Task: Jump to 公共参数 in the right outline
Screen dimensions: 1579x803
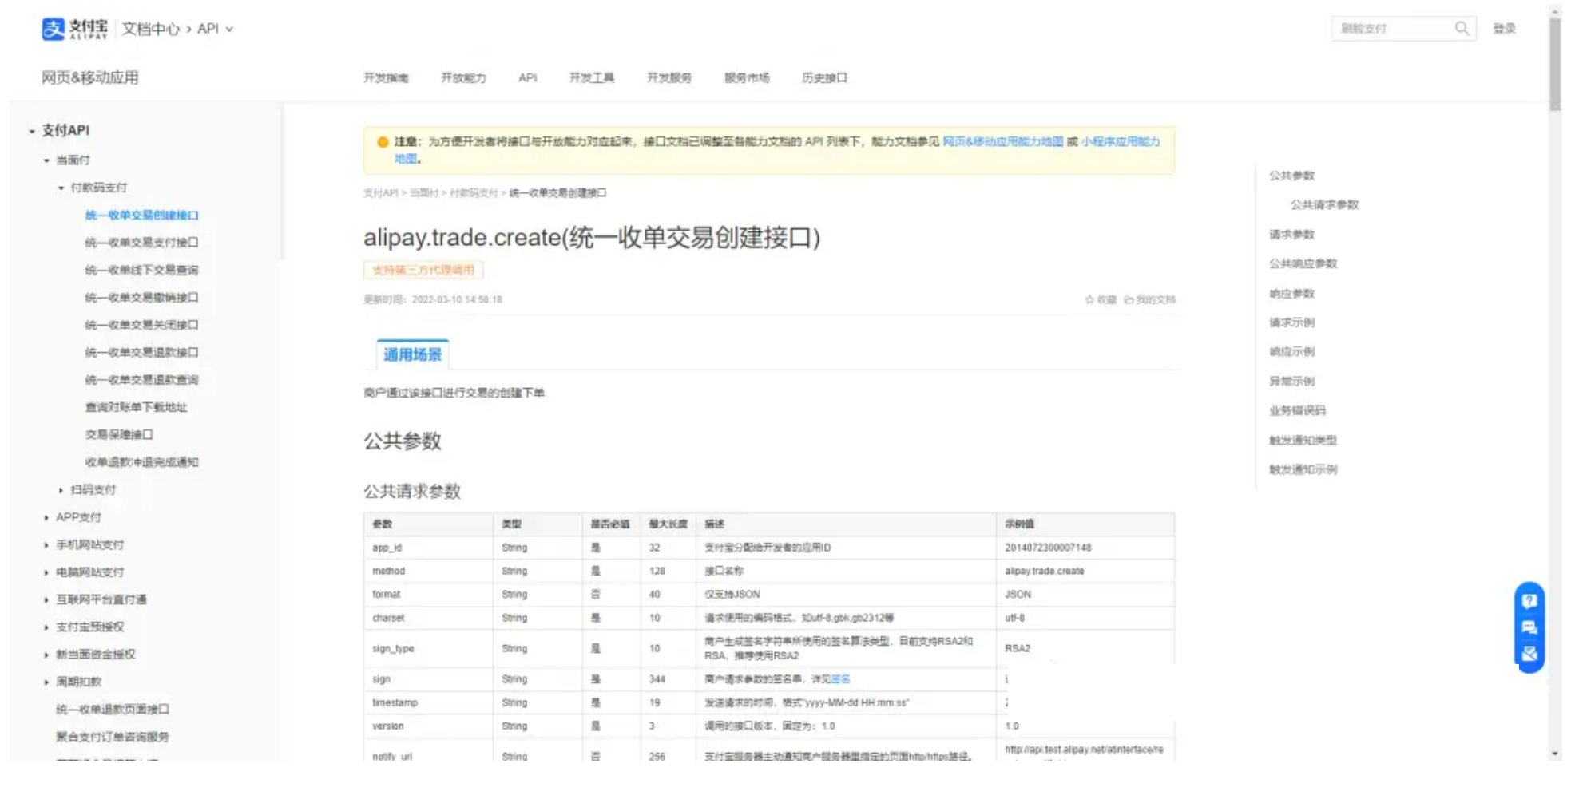Action: click(x=1291, y=176)
